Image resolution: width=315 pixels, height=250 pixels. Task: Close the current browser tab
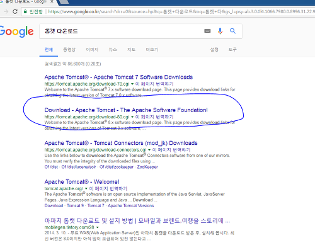tap(52, 2)
